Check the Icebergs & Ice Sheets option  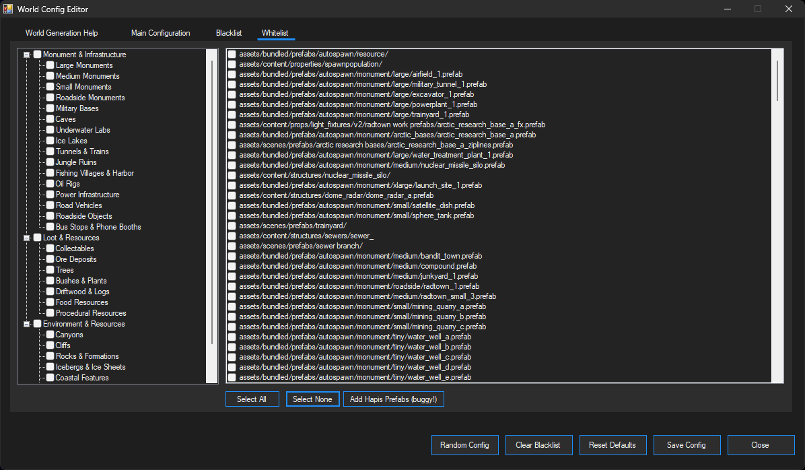50,367
